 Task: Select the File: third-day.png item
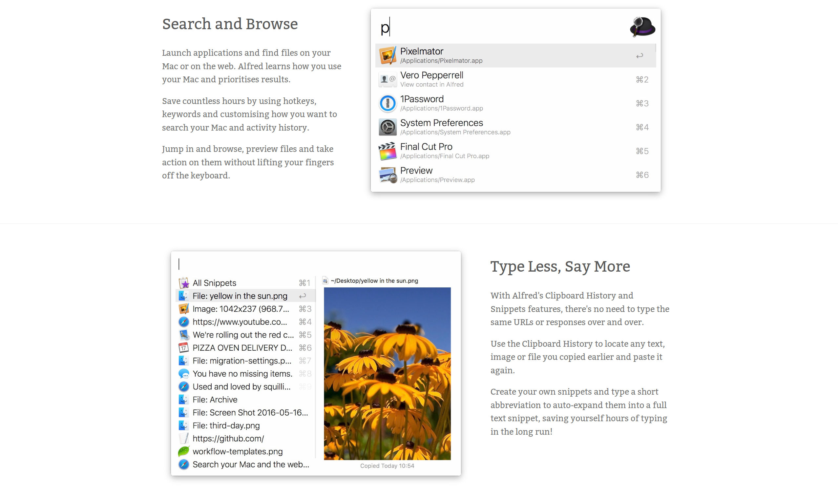tap(226, 425)
